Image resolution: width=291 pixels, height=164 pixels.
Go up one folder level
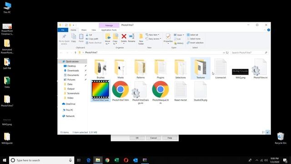(75, 53)
